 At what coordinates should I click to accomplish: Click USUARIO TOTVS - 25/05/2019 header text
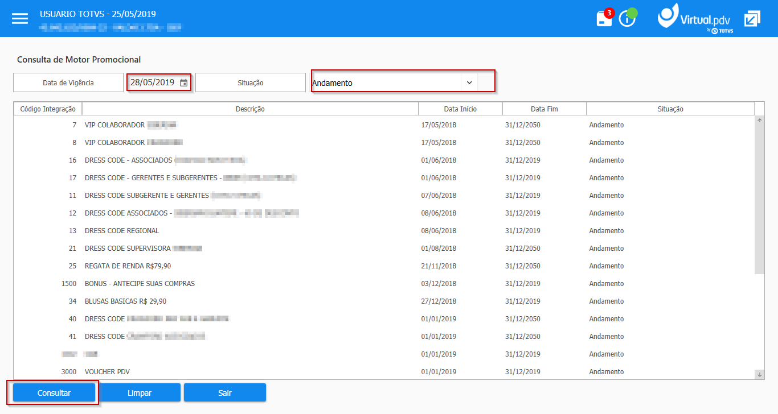tap(98, 14)
